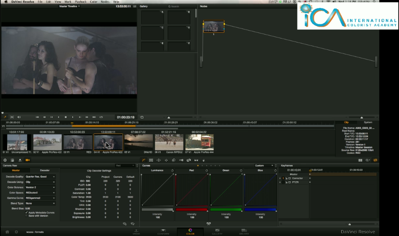
Task: Open the 3D stereoscopic palette icon
Action: pyautogui.click(x=196, y=160)
